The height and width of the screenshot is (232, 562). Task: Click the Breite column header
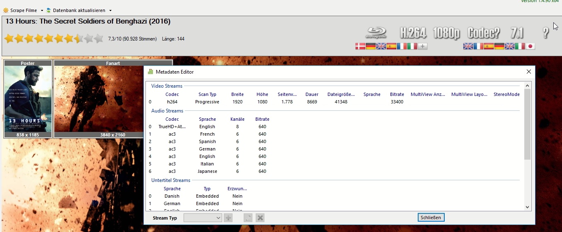pos(237,94)
